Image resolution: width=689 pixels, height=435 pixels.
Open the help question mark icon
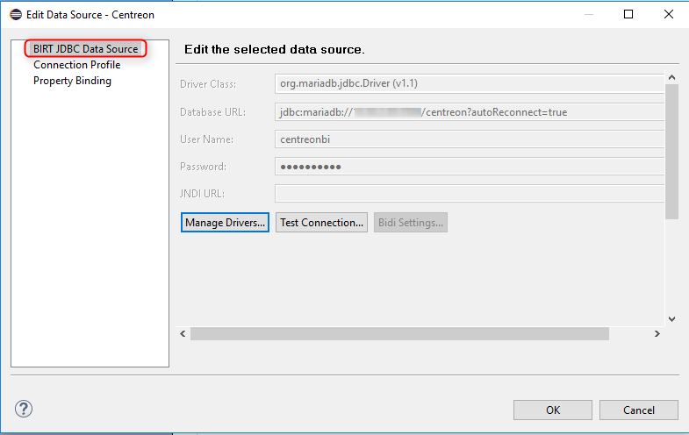click(24, 409)
